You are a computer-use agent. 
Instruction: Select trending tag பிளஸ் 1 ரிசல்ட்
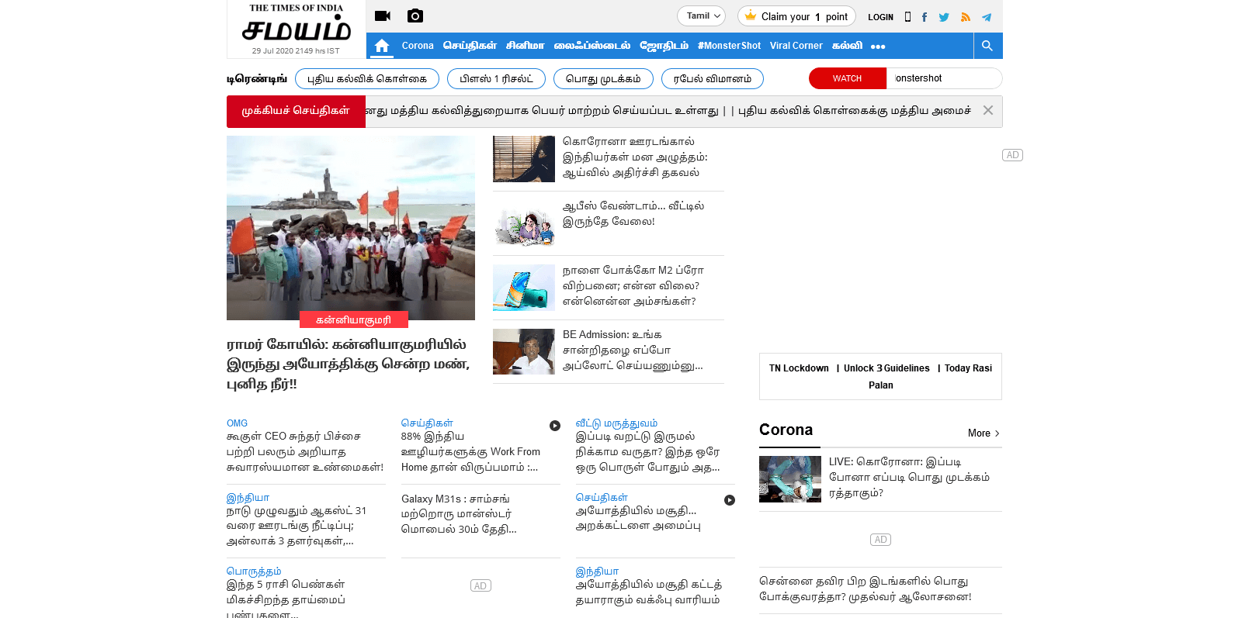[497, 78]
